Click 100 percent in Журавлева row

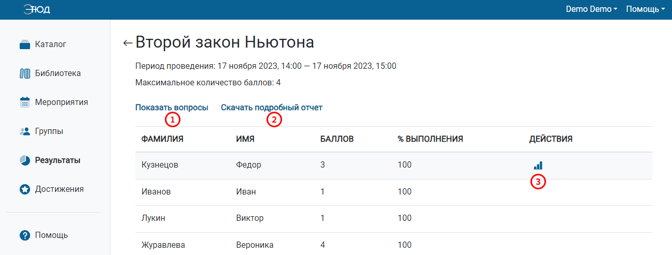(404, 245)
